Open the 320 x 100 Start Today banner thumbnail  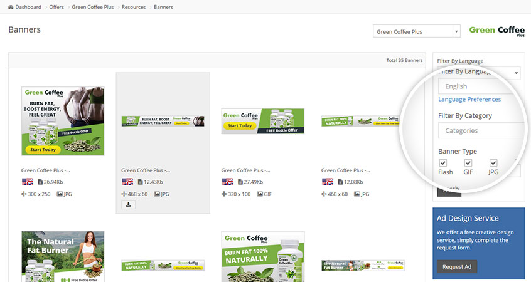(x=263, y=121)
